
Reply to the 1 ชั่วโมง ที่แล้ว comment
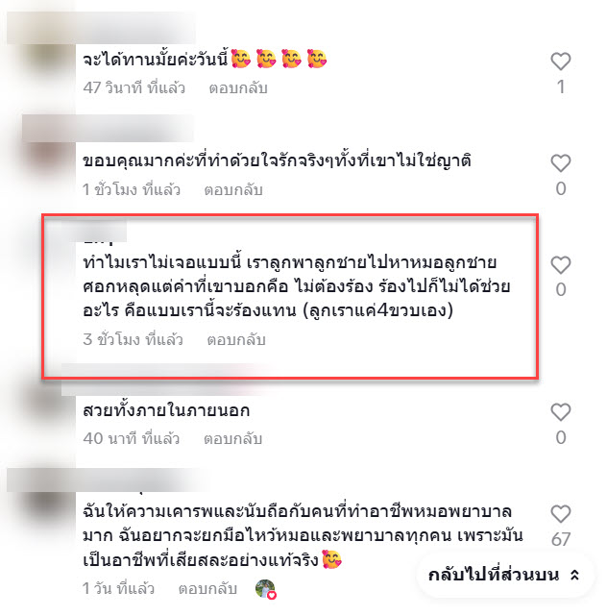(x=233, y=189)
